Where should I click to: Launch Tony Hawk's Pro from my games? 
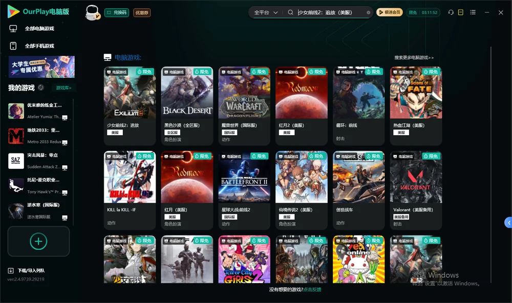38,186
